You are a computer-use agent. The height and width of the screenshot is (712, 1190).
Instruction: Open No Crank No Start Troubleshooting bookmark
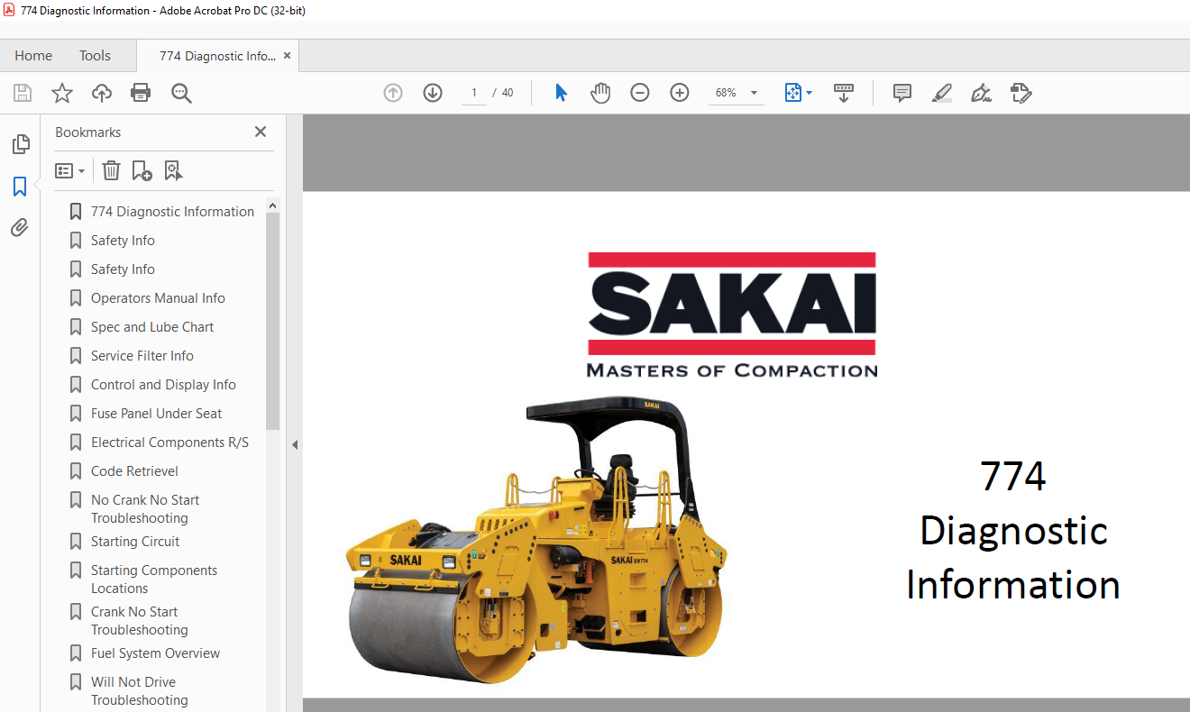(145, 509)
